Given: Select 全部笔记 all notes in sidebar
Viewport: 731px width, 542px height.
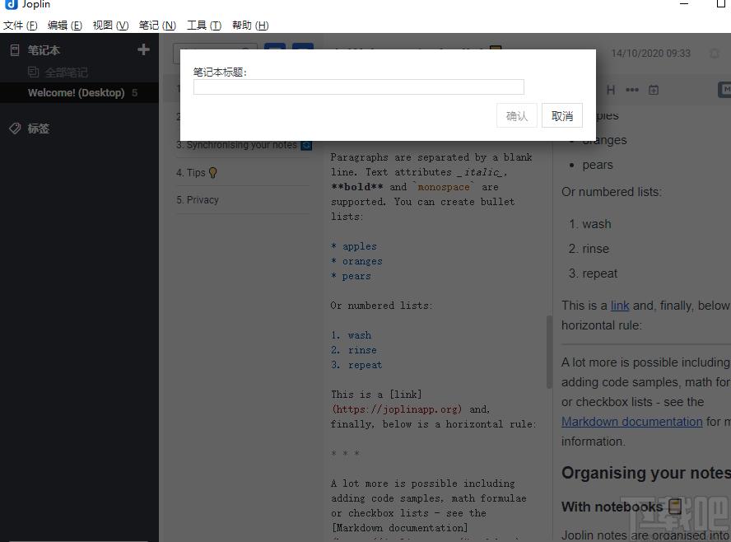Looking at the screenshot, I should 66,72.
